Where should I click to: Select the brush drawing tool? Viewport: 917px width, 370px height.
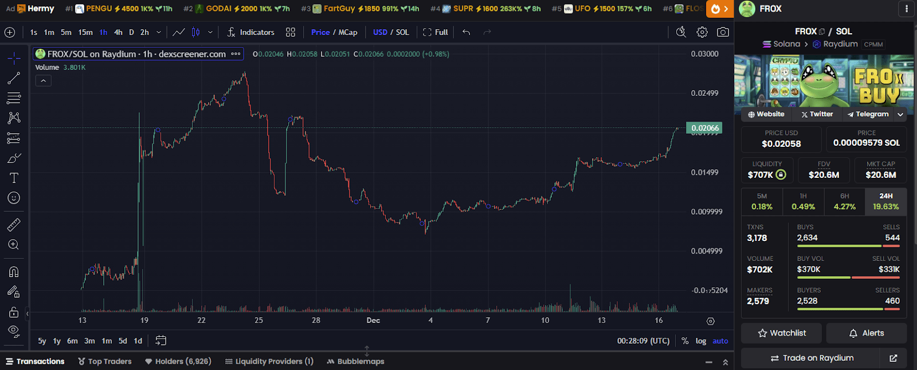pyautogui.click(x=14, y=158)
